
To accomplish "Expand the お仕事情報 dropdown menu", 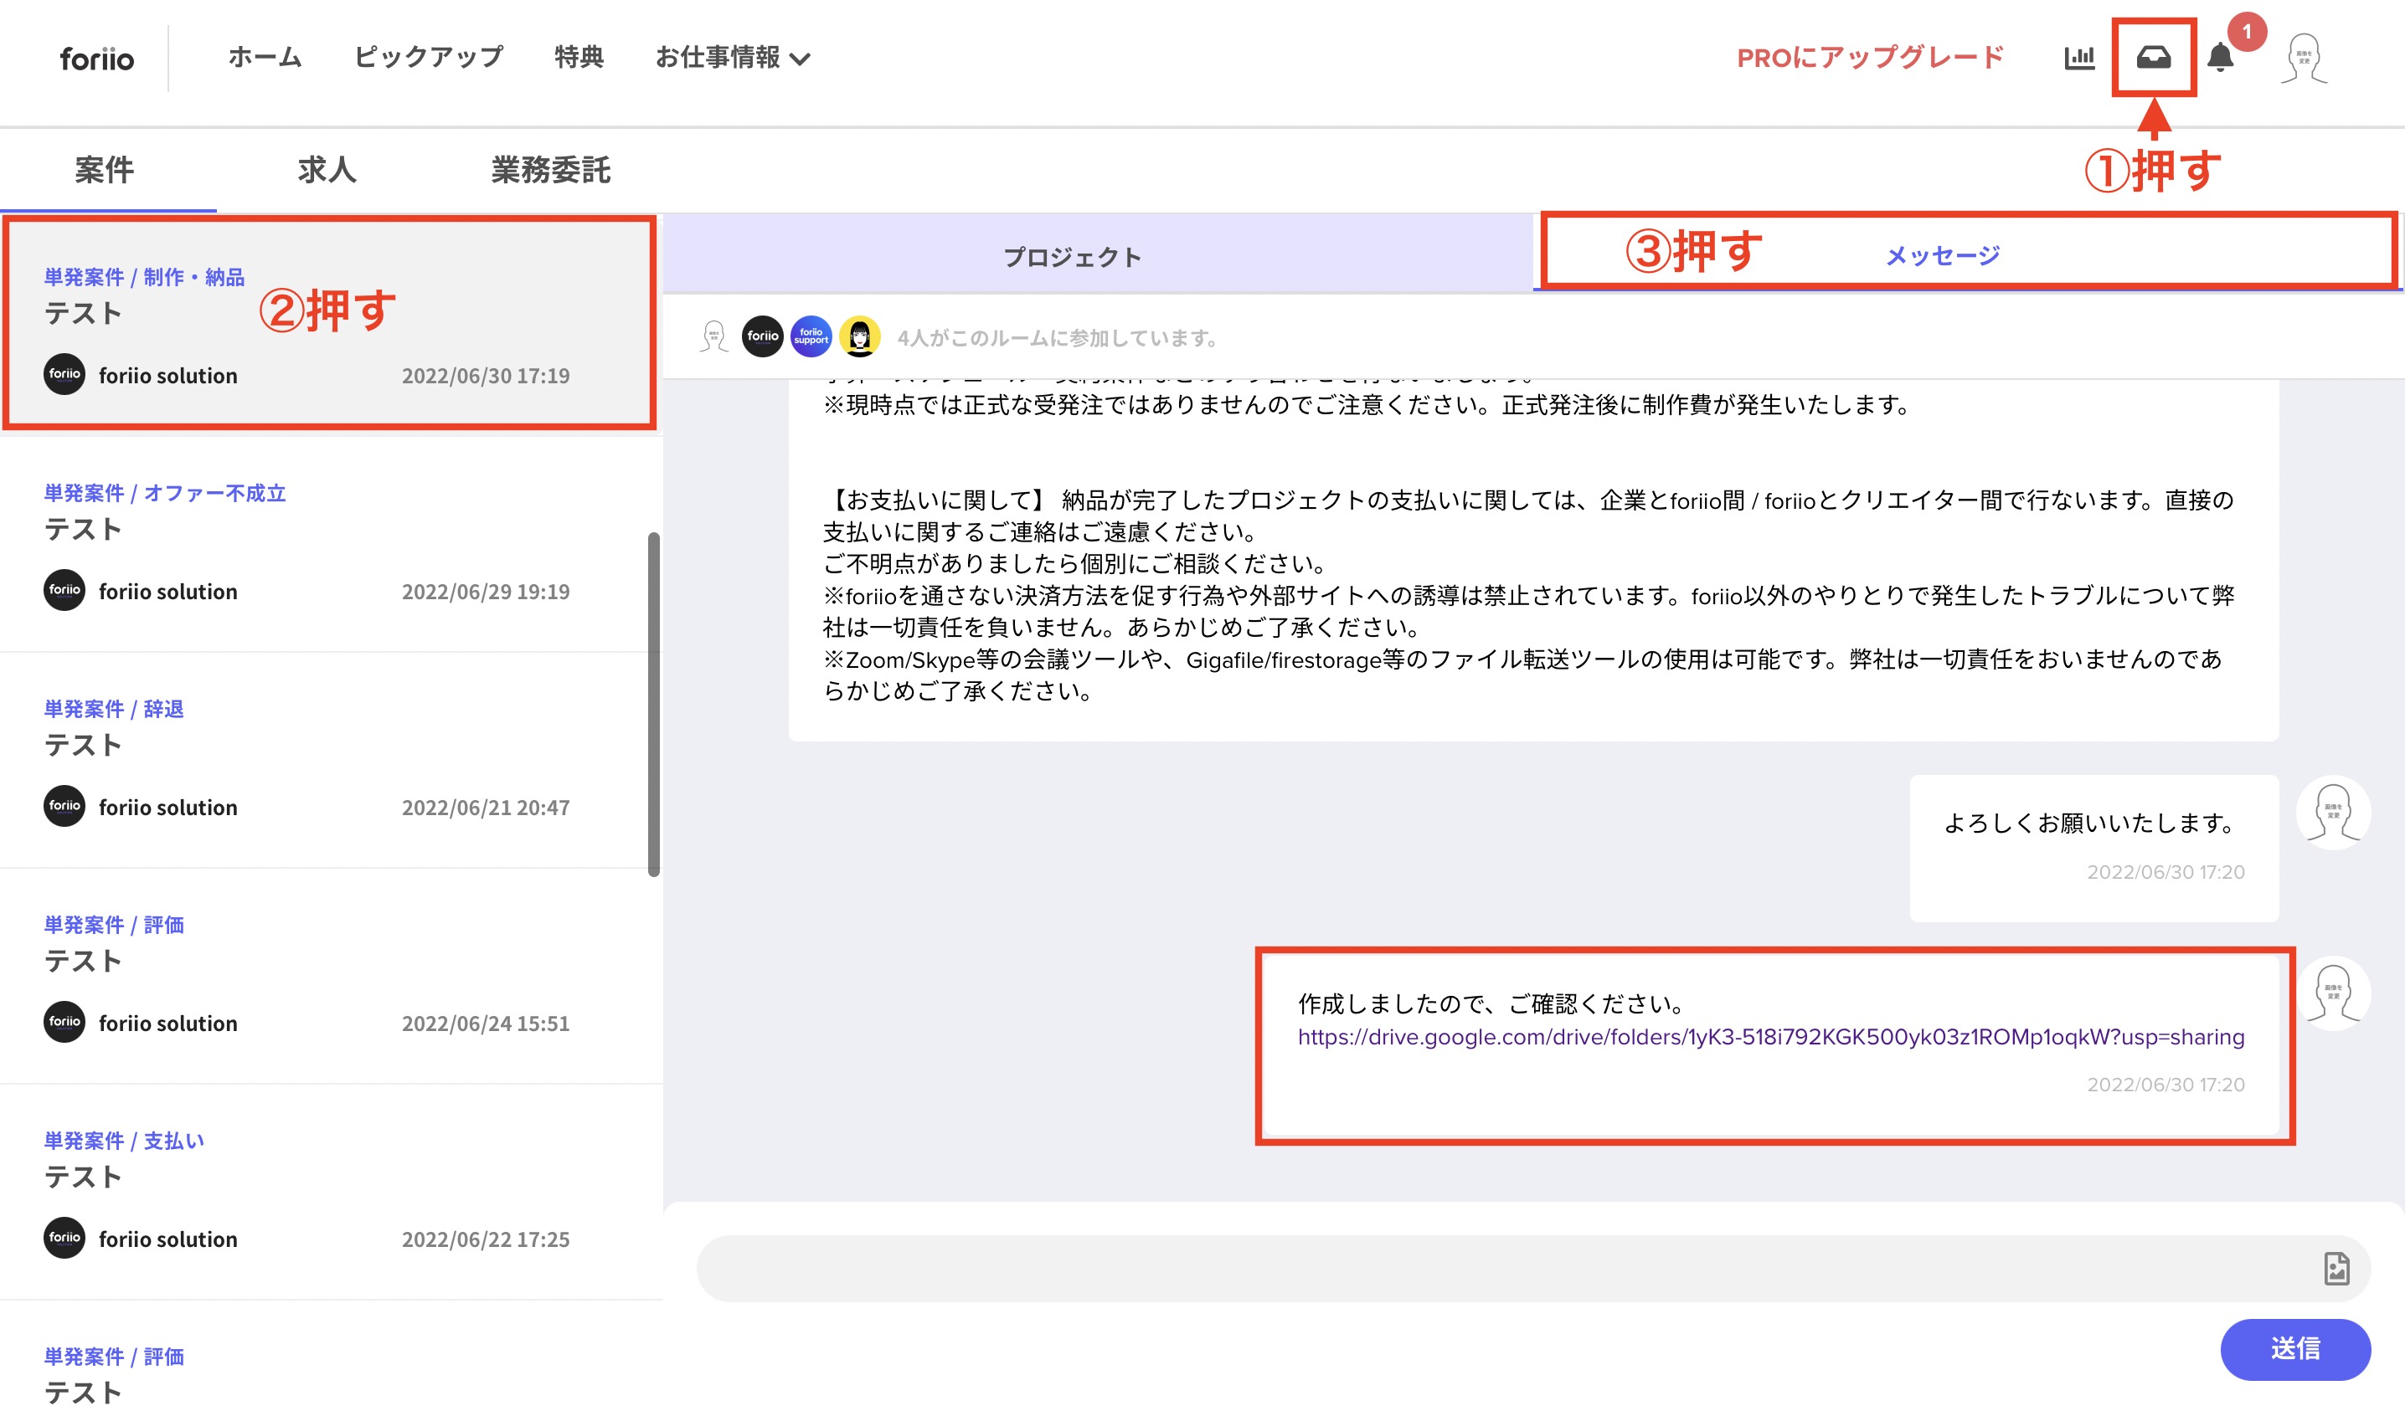I will (733, 57).
